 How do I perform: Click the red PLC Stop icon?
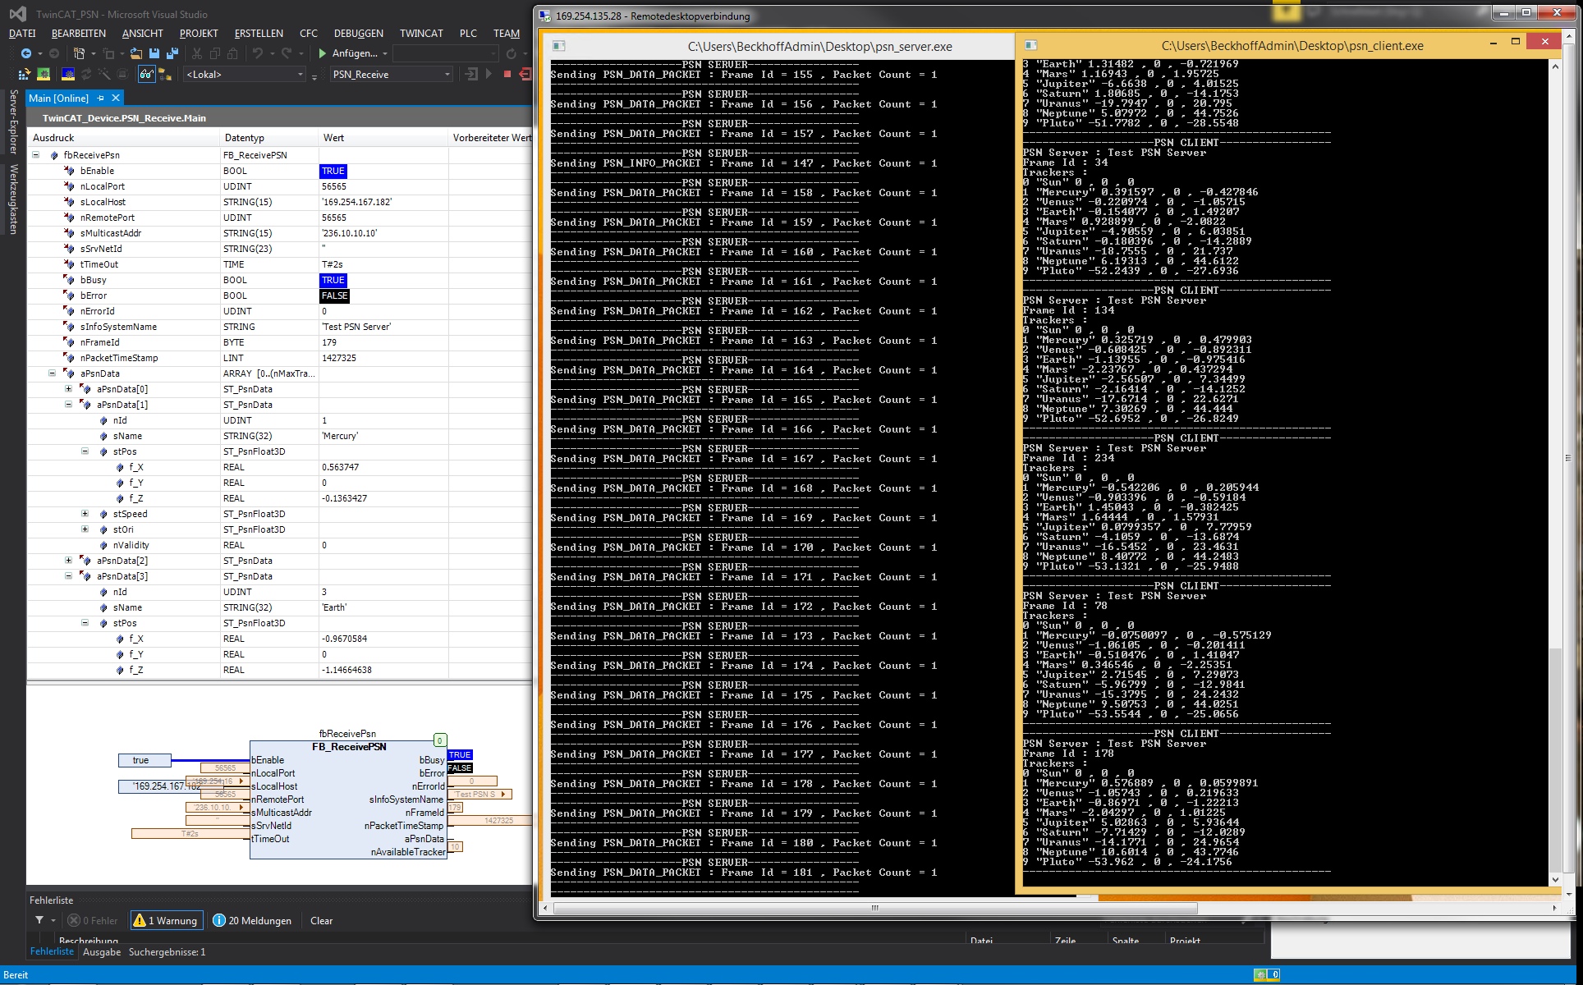coord(507,75)
